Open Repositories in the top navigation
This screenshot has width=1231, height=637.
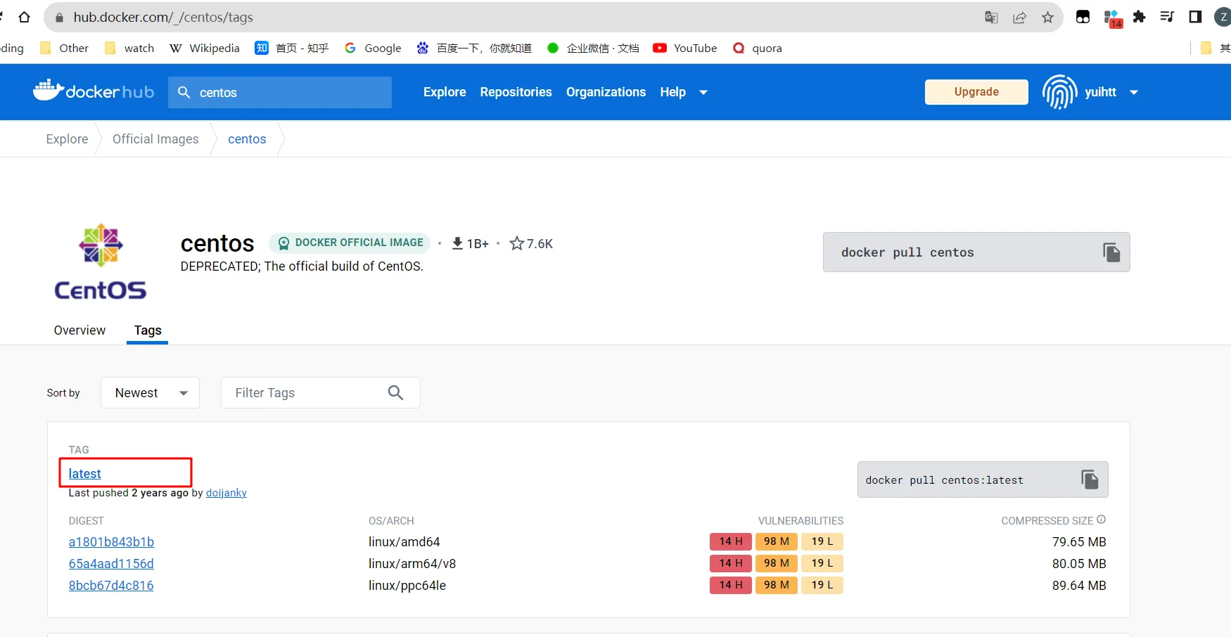click(x=516, y=92)
